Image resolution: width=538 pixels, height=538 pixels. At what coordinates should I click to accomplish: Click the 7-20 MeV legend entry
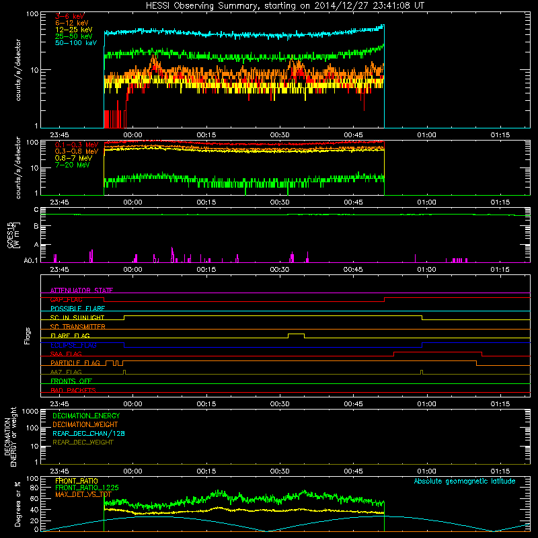(x=72, y=165)
